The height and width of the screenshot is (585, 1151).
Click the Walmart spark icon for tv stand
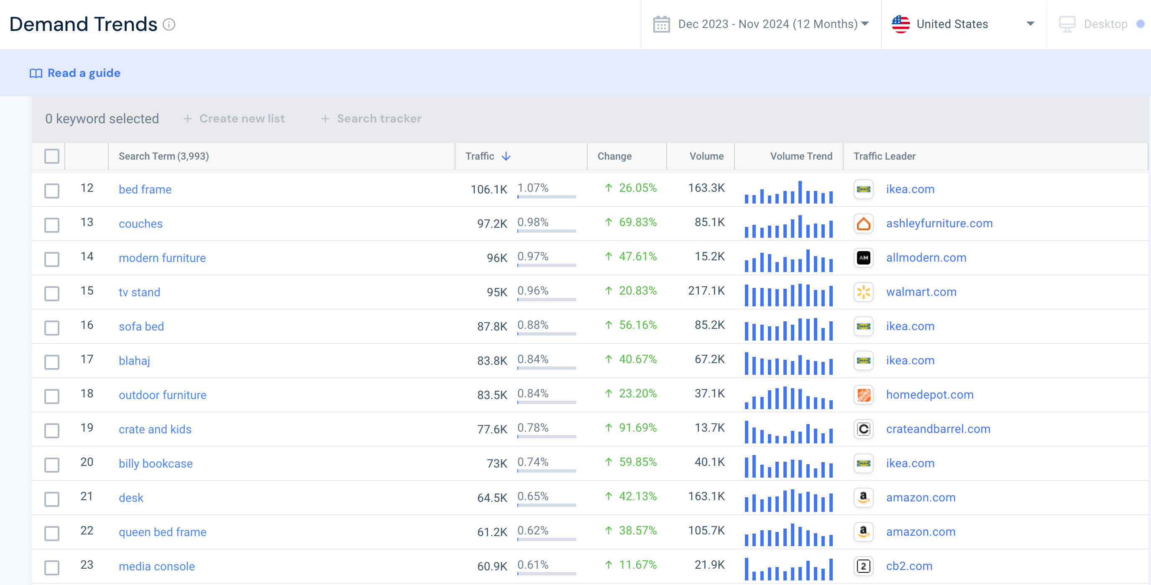tap(864, 292)
